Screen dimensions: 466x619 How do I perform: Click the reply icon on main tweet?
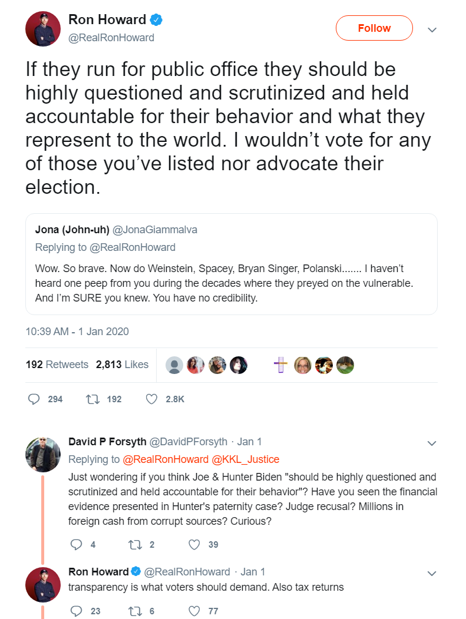click(34, 399)
